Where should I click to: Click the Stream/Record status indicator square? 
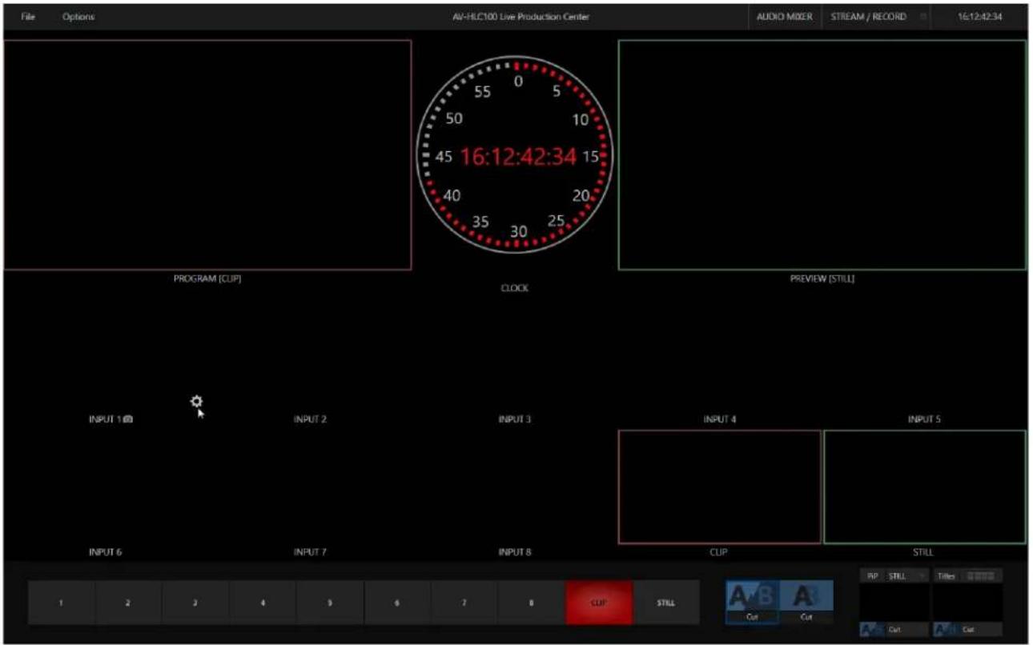(923, 17)
